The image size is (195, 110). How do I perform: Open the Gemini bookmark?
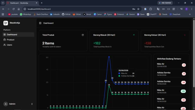click(x=130, y=14)
